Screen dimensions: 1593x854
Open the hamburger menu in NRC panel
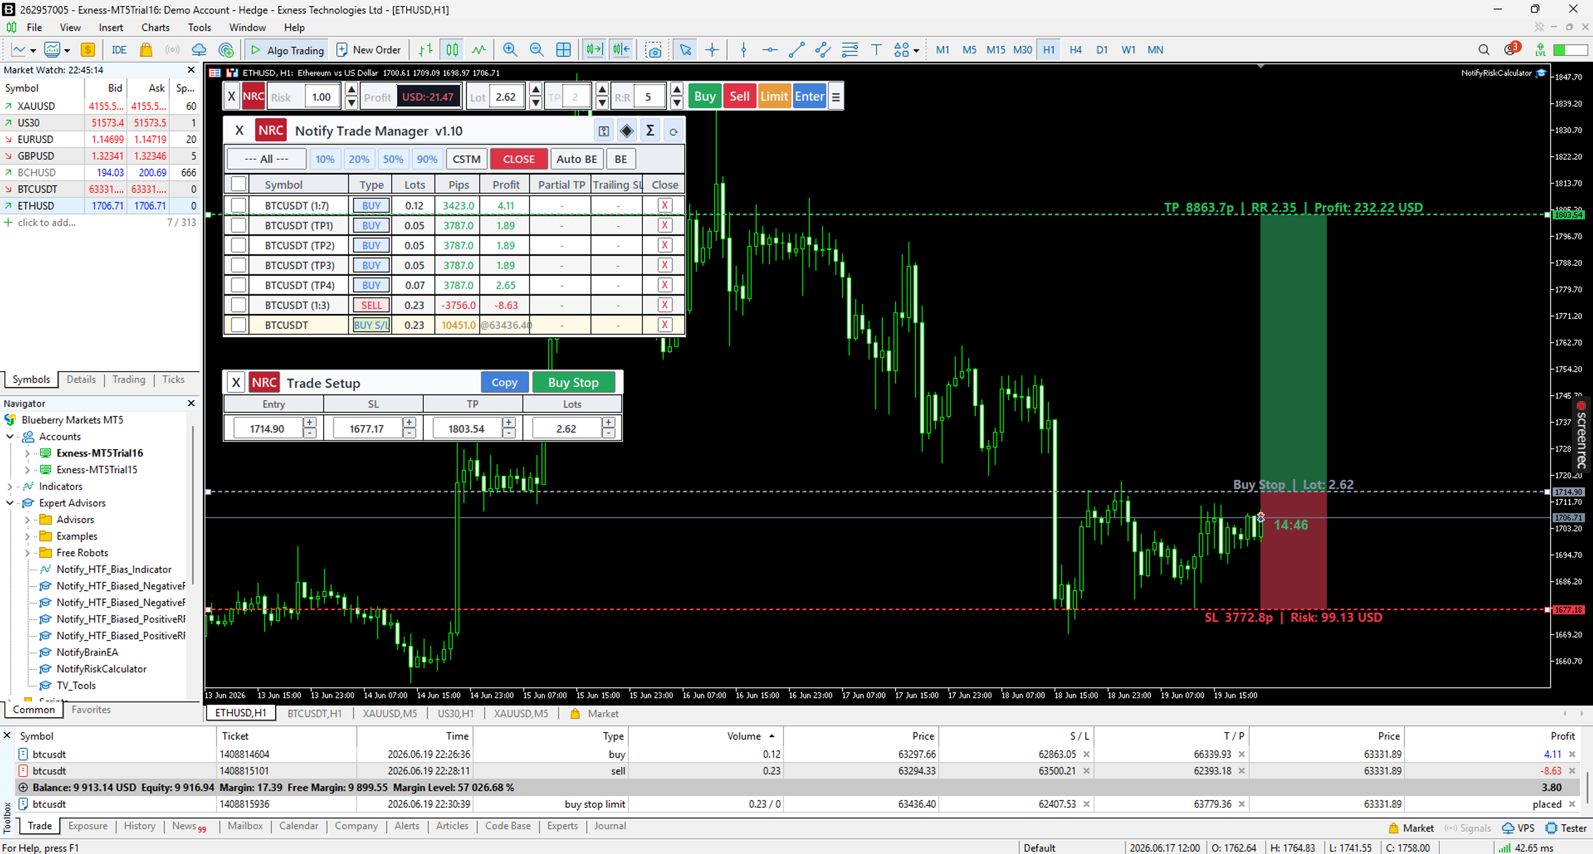tap(836, 97)
